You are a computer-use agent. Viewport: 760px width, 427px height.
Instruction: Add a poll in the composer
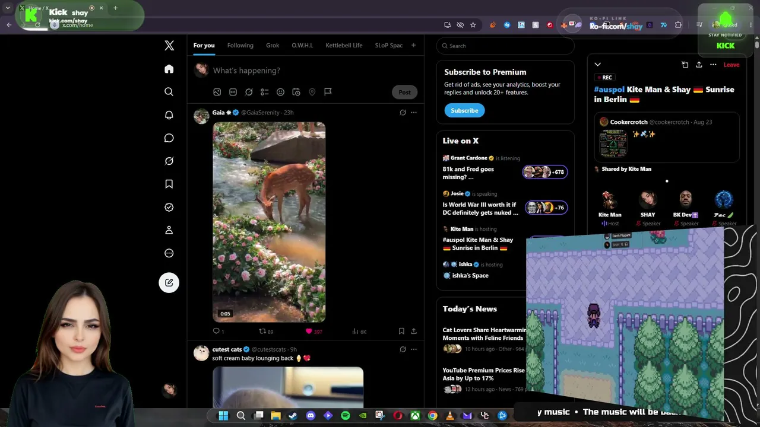[x=265, y=92]
